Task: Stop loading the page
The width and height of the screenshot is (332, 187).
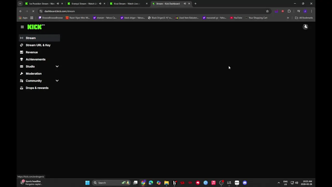Action: pos(33,11)
